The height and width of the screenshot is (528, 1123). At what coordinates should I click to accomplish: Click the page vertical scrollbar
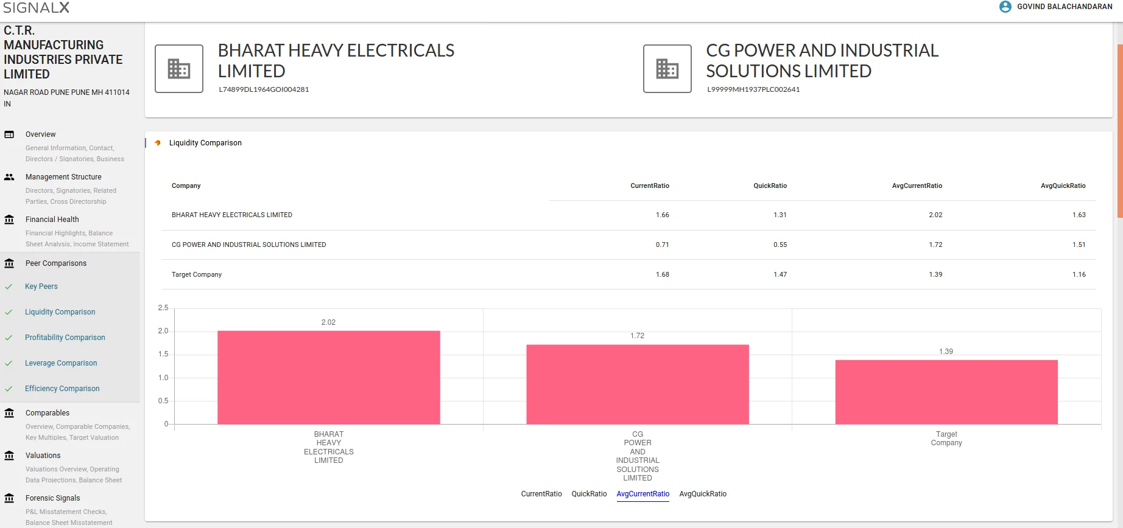(1120, 131)
